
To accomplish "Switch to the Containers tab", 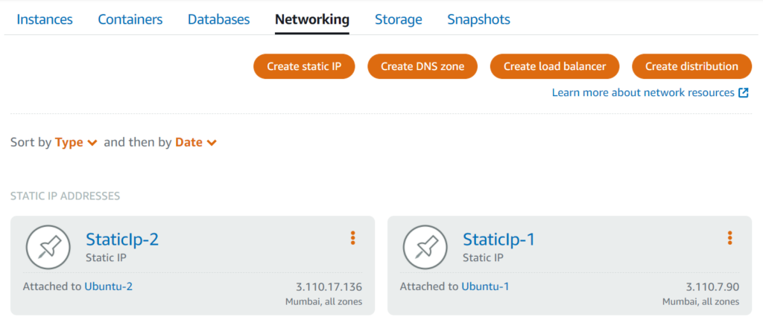I will click(130, 19).
